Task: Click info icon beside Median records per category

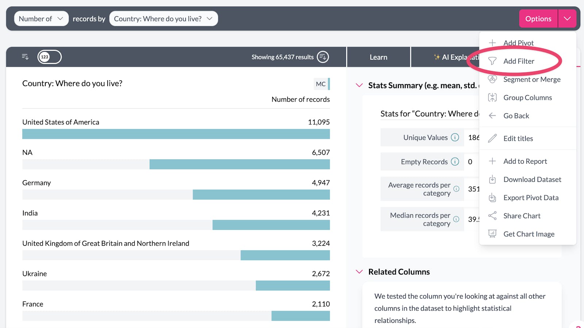Action: tap(456, 219)
